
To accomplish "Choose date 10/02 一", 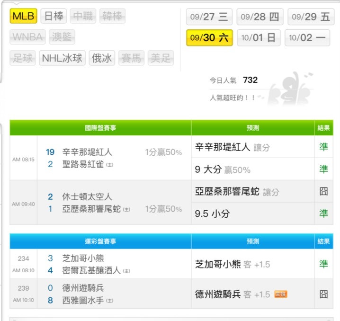I will pyautogui.click(x=307, y=38).
